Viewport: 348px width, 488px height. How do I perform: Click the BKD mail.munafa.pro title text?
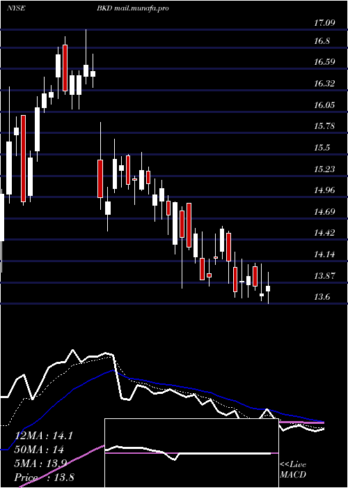tap(133, 8)
